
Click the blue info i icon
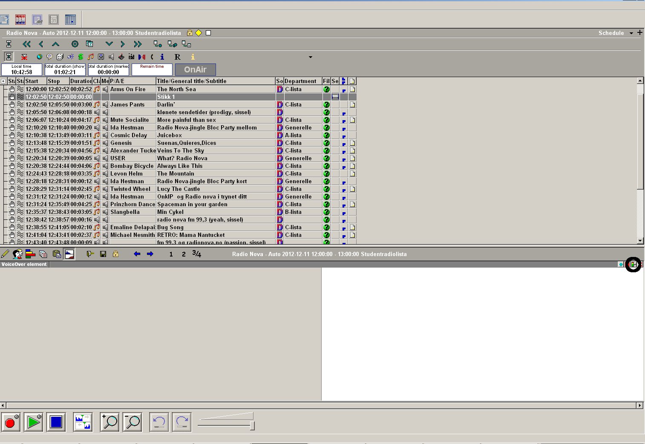pyautogui.click(x=162, y=57)
